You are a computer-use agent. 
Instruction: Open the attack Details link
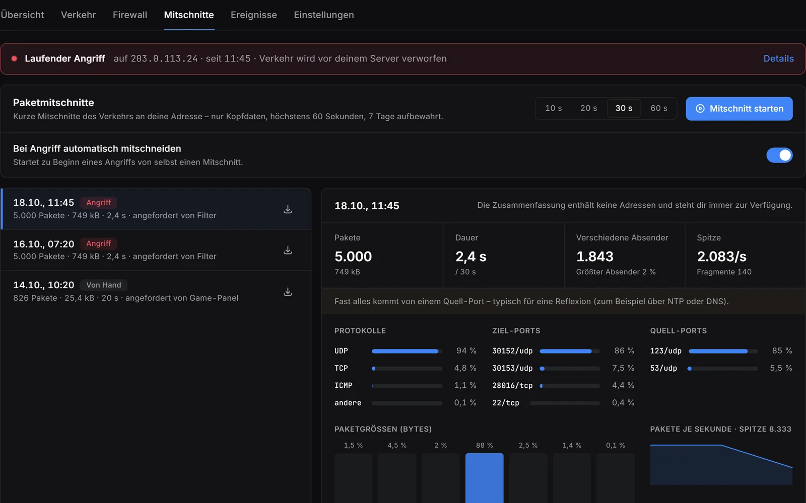pos(778,59)
